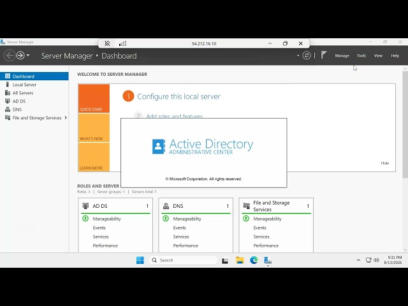Click the pin icon on remote session bar
The height and width of the screenshot is (306, 408).
107,43
